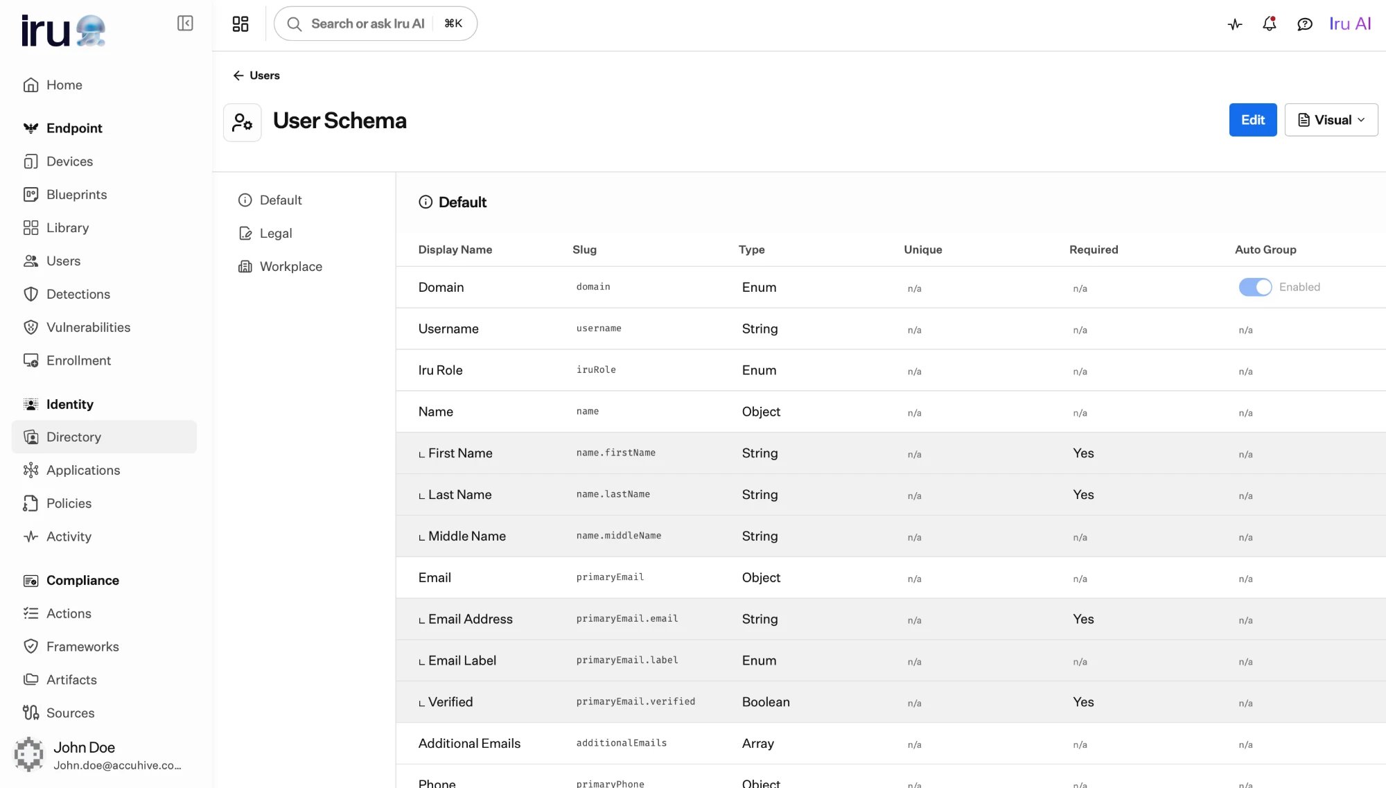The image size is (1386, 788).
Task: Open the apps grid icon
Action: (240, 24)
